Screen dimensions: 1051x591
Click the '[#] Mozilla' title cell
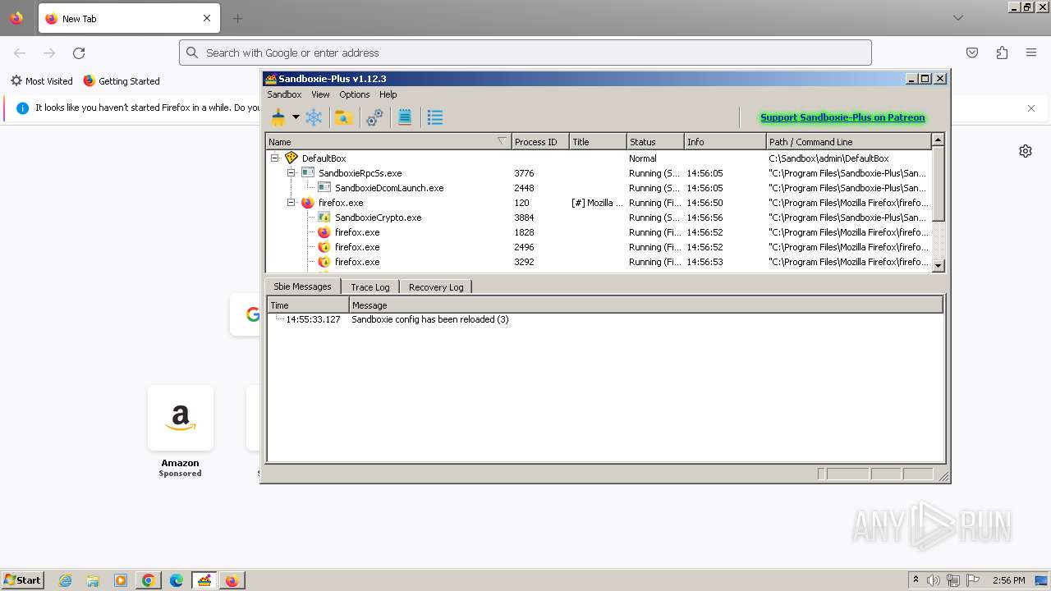point(597,203)
